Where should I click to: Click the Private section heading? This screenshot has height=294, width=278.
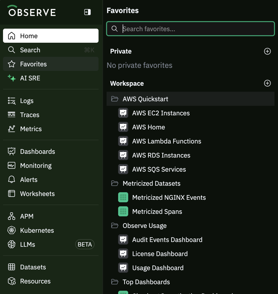[121, 51]
